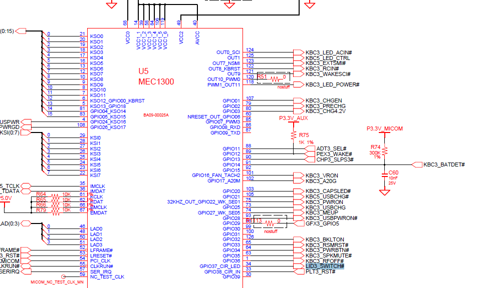Screen dimensions: 482x288
Task: Select the VCC2 pin label
Action: [x=181, y=37]
